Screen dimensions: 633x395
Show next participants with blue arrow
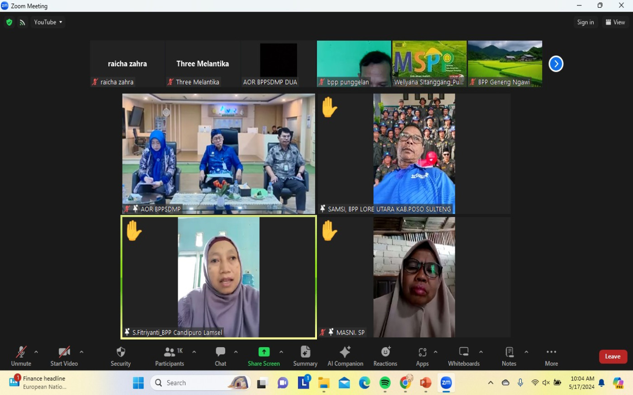pyautogui.click(x=556, y=64)
